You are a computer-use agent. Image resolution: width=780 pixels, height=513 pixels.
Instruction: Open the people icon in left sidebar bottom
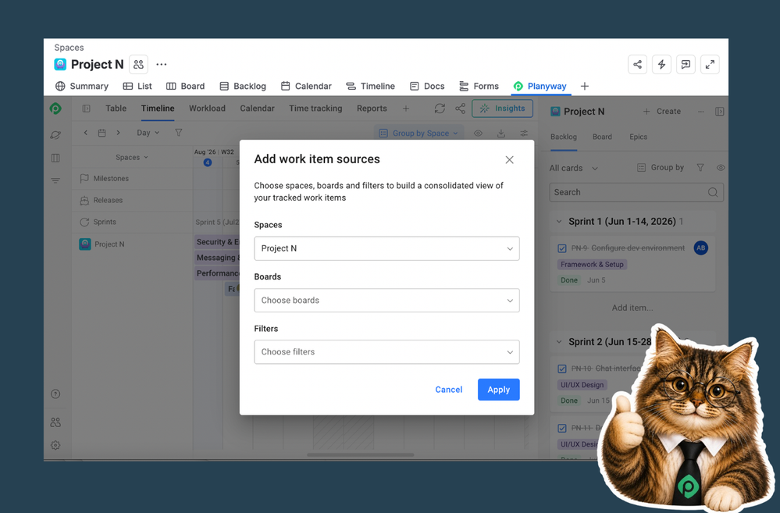(x=55, y=422)
